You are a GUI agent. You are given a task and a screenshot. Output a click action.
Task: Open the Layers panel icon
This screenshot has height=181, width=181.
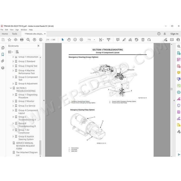[x=3, y=68]
